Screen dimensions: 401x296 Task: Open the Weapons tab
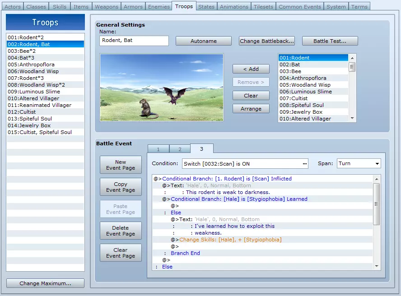coord(107,7)
